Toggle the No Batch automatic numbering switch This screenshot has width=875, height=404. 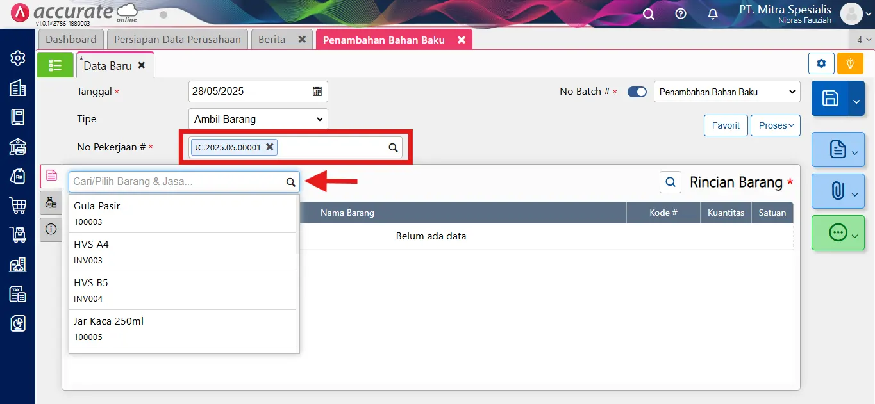pyautogui.click(x=637, y=92)
